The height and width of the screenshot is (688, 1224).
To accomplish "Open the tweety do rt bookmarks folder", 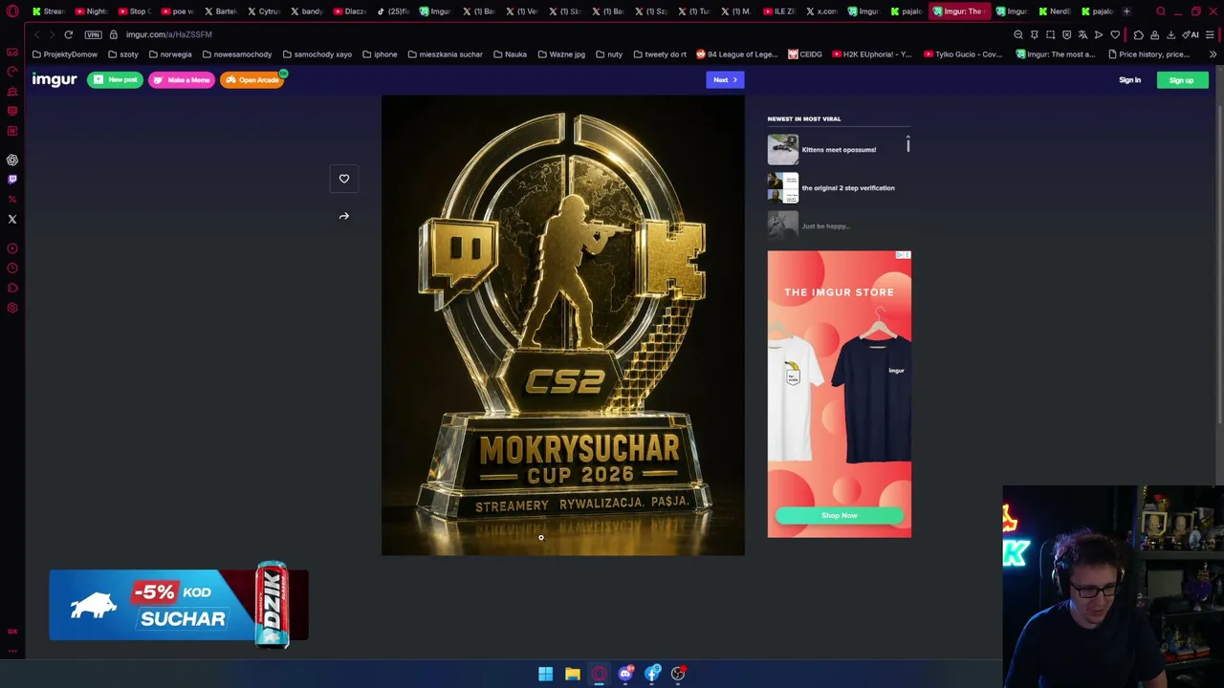I will pos(660,54).
